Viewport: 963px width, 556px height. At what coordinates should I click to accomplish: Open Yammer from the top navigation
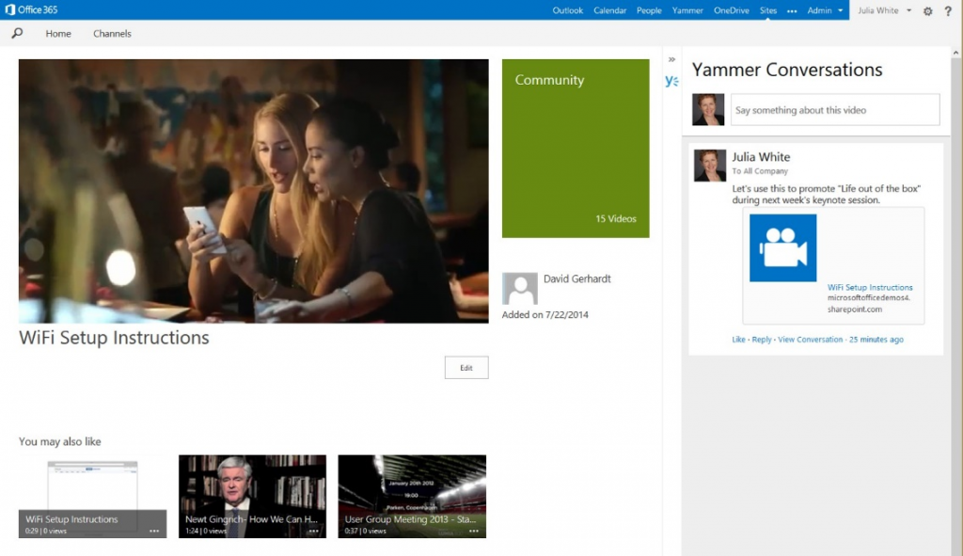[687, 10]
